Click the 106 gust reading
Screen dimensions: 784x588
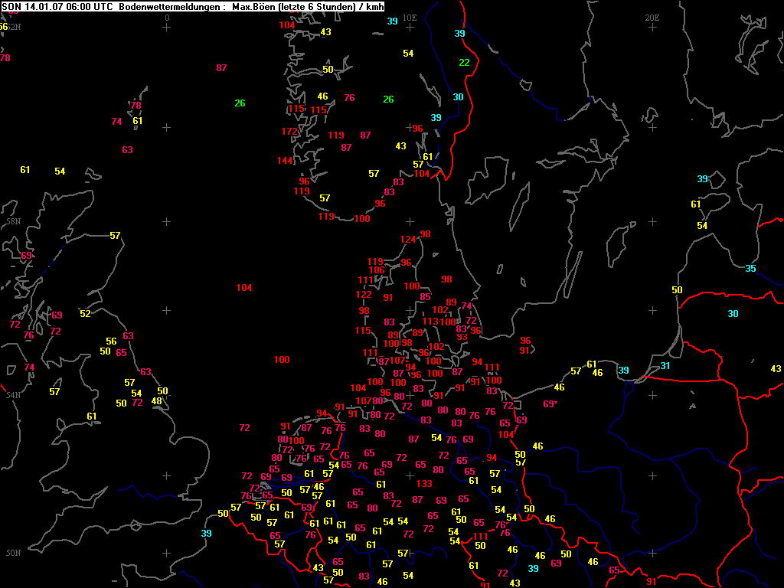click(x=377, y=270)
